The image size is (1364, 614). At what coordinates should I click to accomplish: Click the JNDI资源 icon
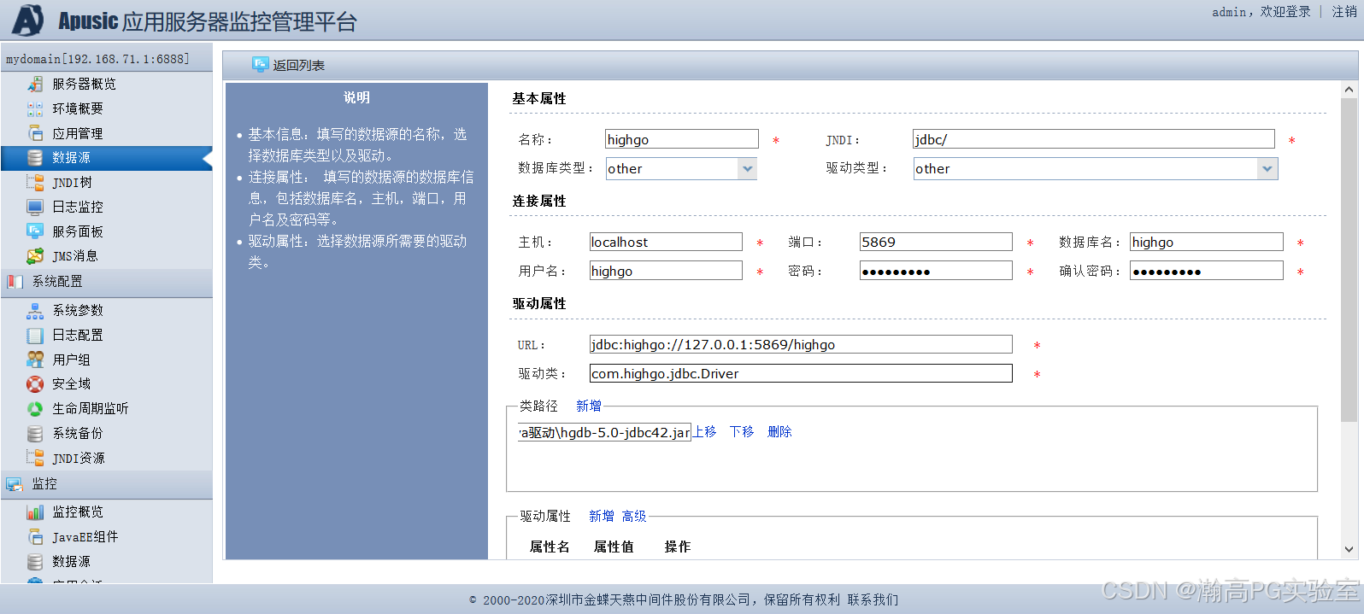[35, 458]
